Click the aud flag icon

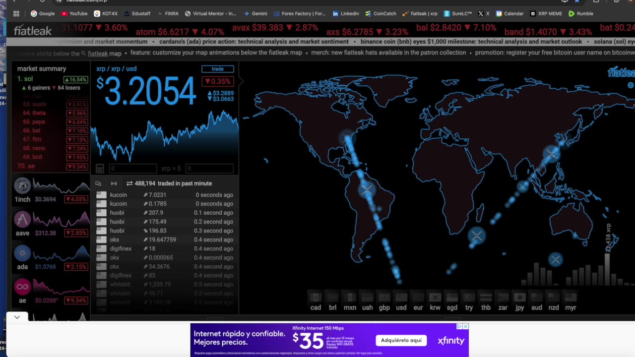click(536, 297)
